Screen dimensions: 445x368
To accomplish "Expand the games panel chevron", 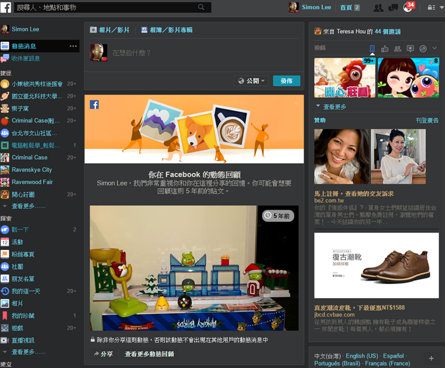I will click(434, 48).
